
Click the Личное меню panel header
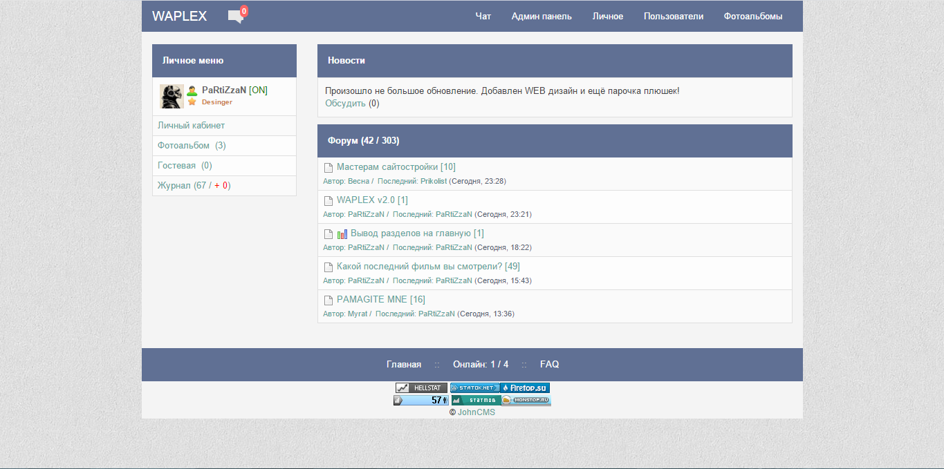pos(224,61)
